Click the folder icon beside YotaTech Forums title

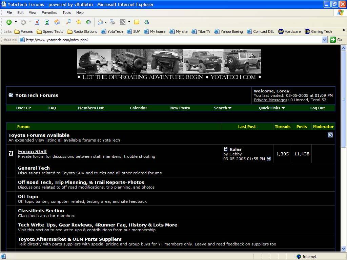tap(11, 95)
